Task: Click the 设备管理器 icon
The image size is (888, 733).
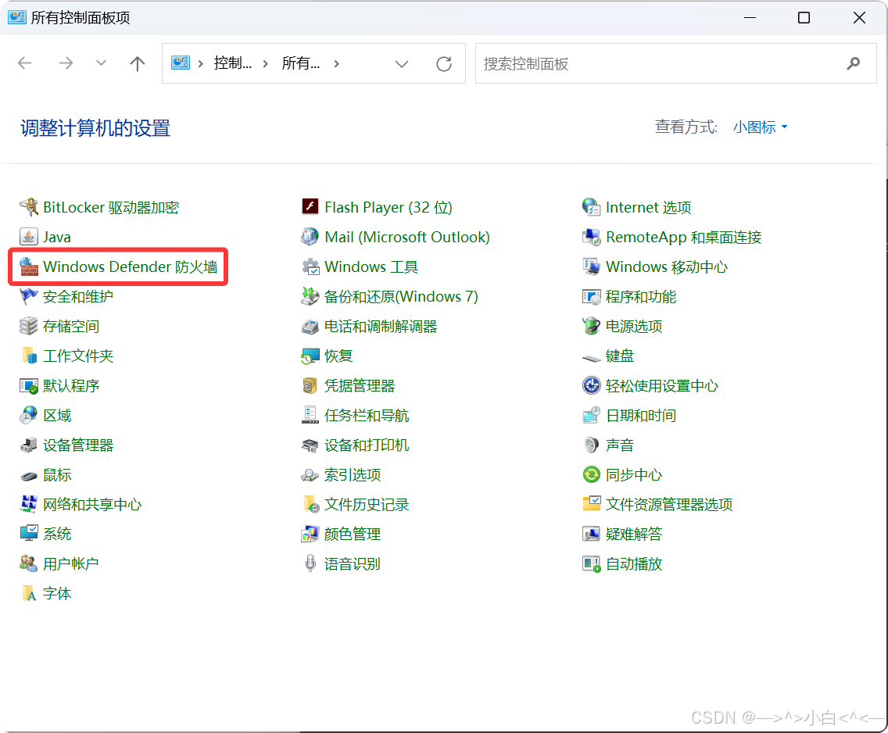Action: 28,445
